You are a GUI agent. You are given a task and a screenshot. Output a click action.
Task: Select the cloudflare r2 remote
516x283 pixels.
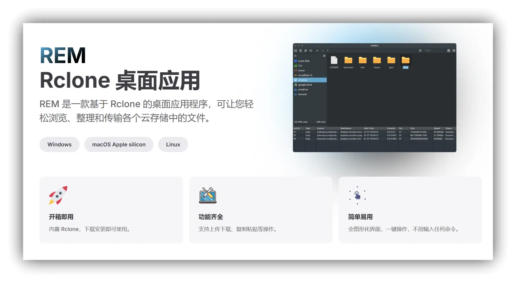point(310,75)
